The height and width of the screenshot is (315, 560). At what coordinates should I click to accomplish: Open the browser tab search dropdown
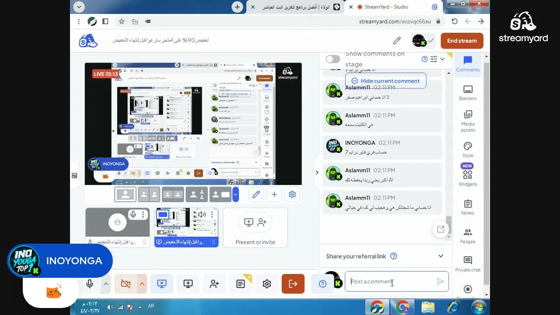(x=79, y=7)
